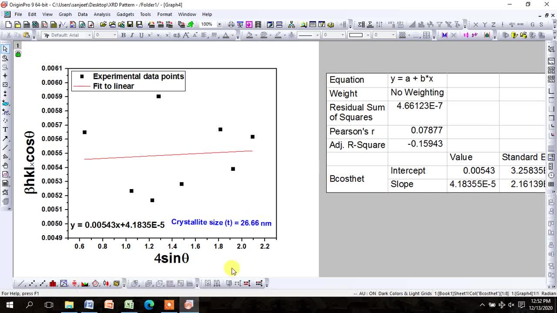The image size is (557, 313).
Task: Select the Data Reader tool
Action: [x=5, y=85]
